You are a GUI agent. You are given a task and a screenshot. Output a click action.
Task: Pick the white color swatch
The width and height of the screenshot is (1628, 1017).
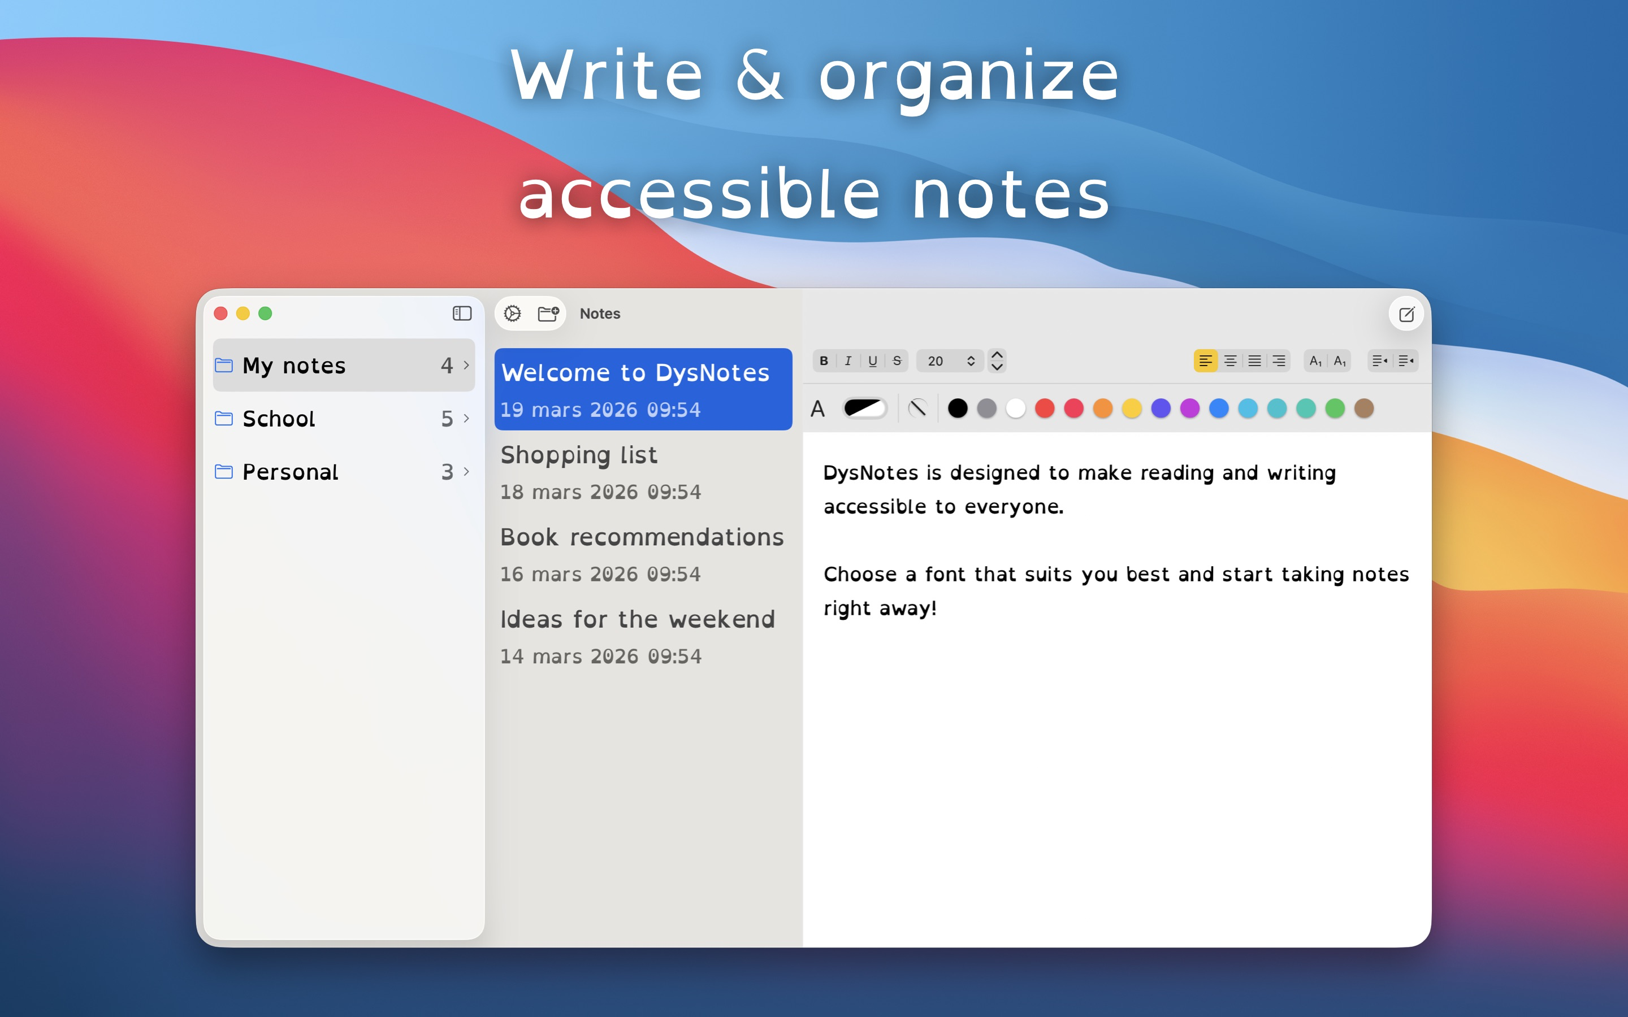(1015, 408)
